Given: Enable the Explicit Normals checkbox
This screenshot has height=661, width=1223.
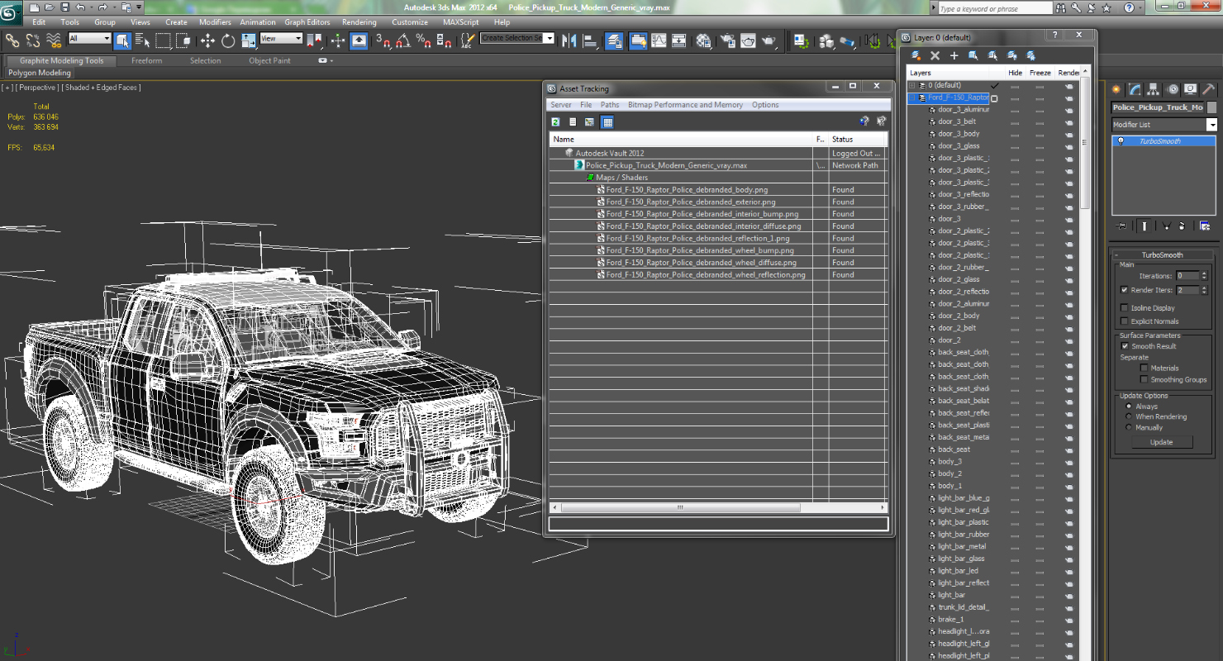Looking at the screenshot, I should tap(1125, 321).
